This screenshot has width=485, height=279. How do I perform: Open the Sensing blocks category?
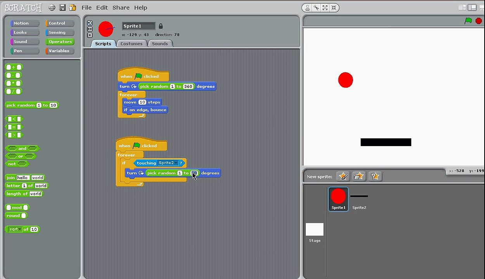pos(60,33)
